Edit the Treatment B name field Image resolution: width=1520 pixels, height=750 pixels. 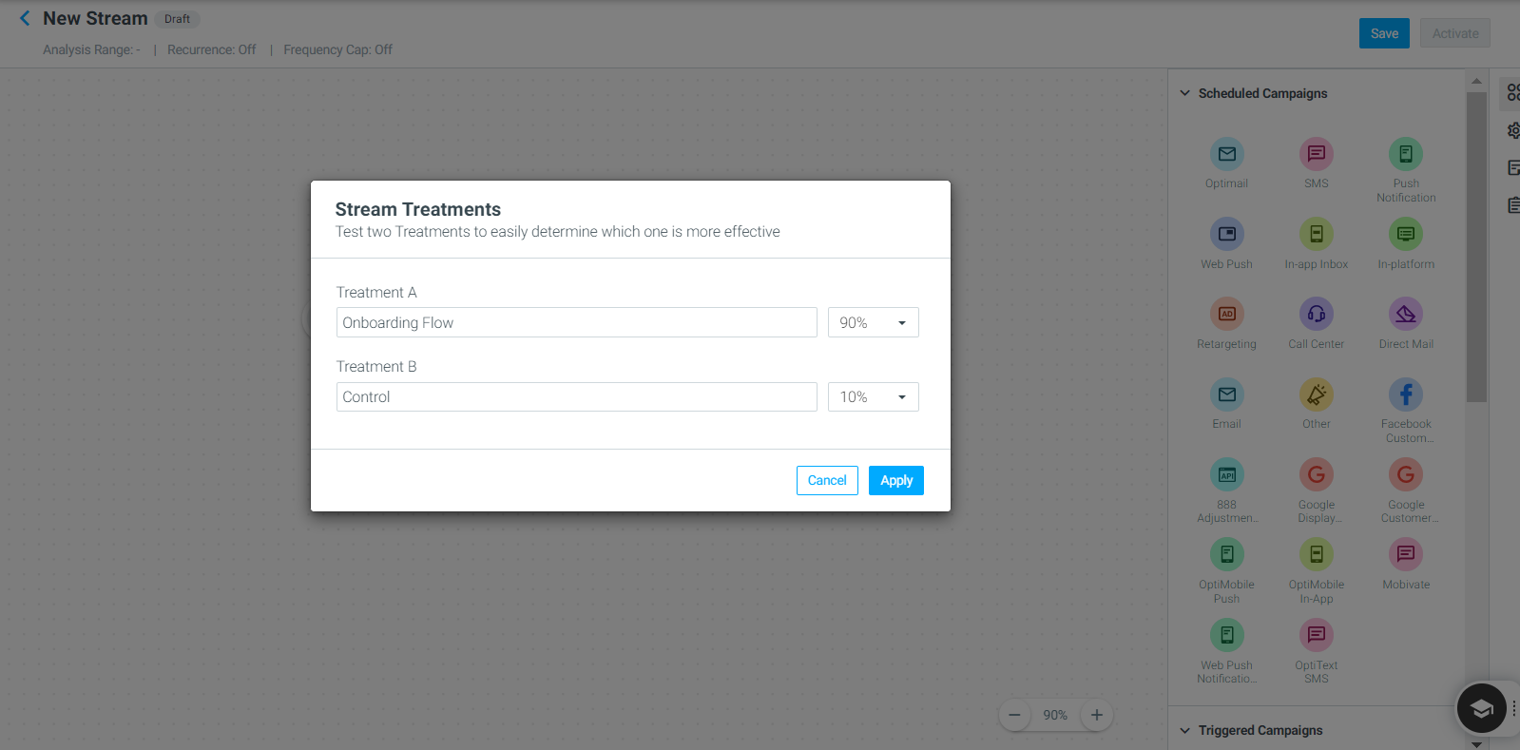[576, 396]
